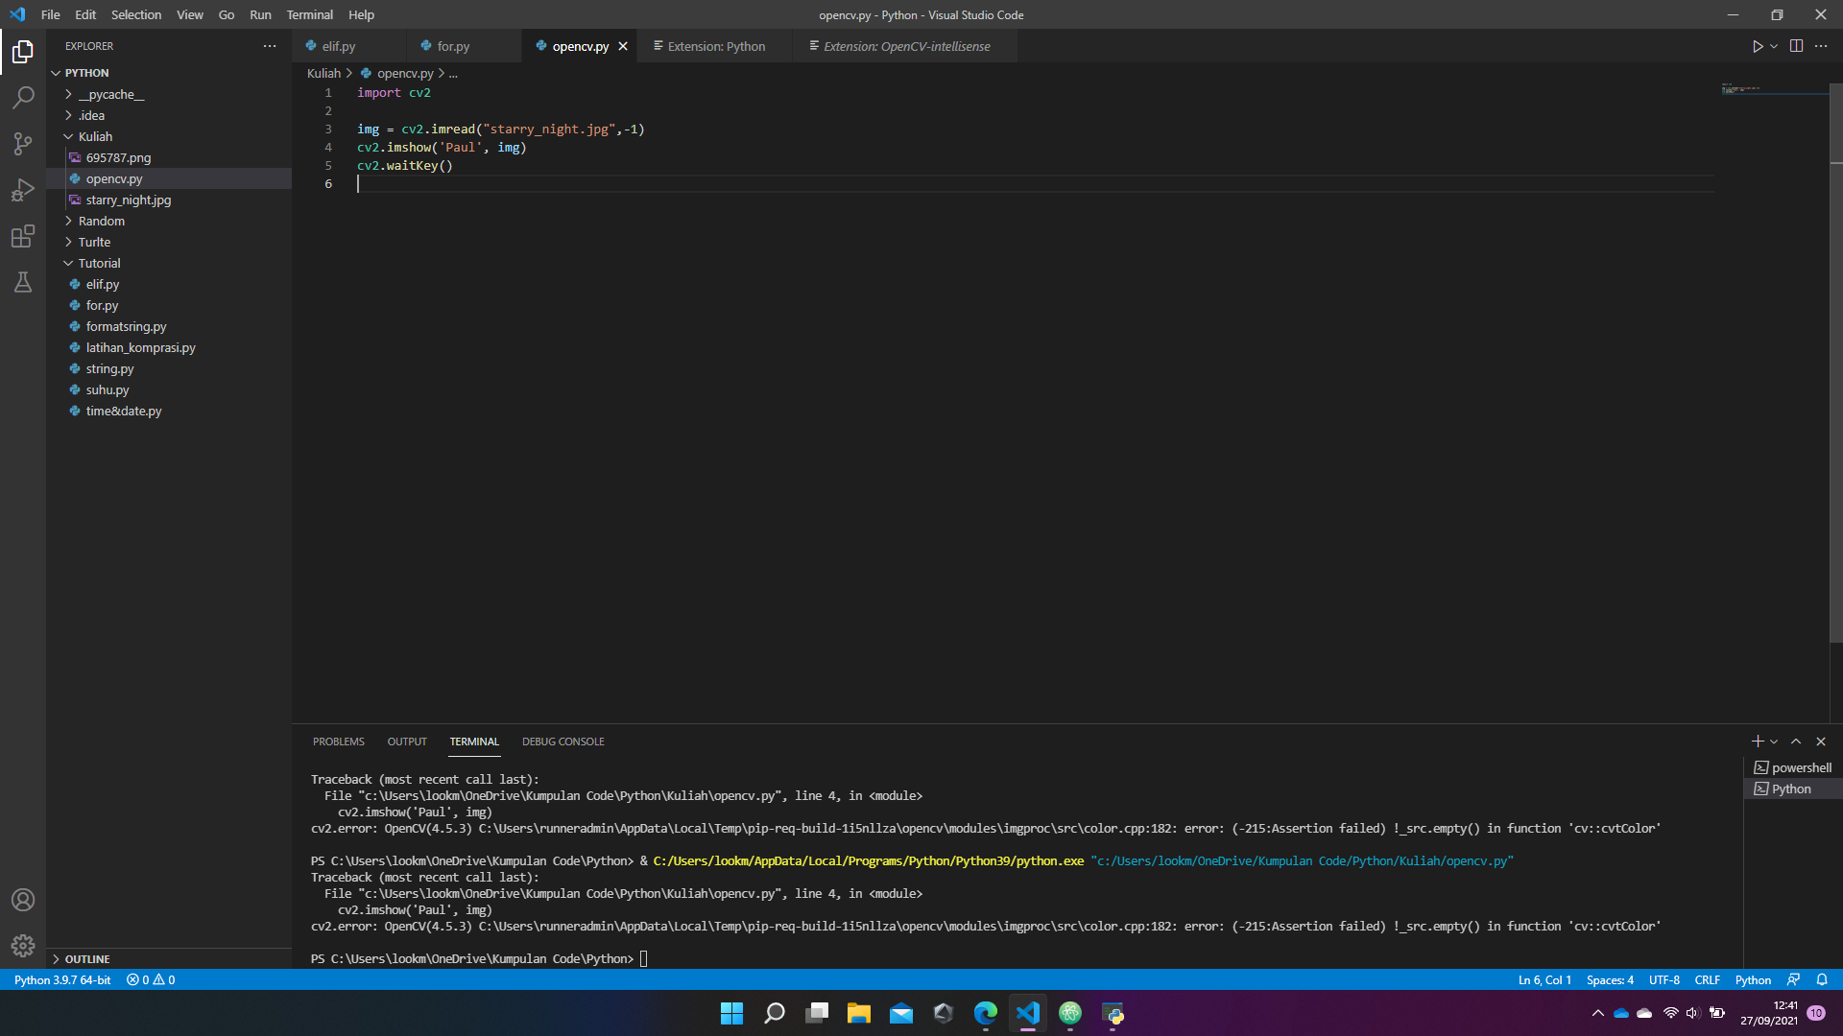Open File Explorer from taskbar

pos(858,1013)
